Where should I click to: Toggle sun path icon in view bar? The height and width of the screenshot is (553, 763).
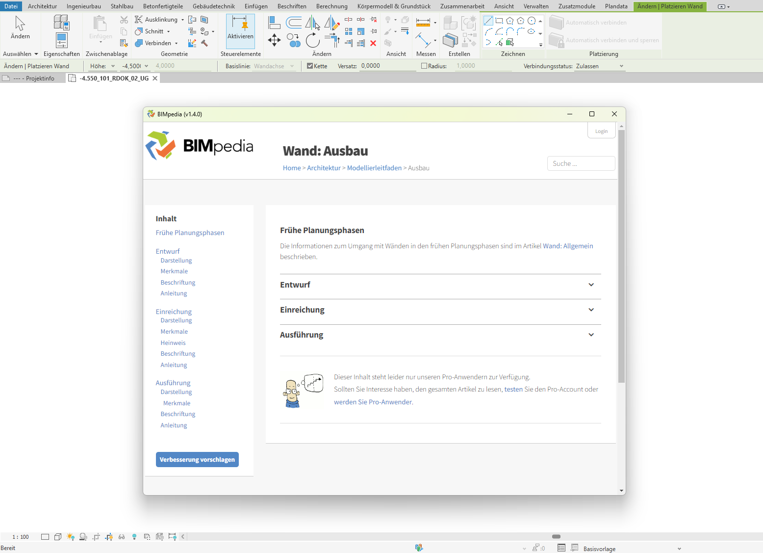coord(71,537)
